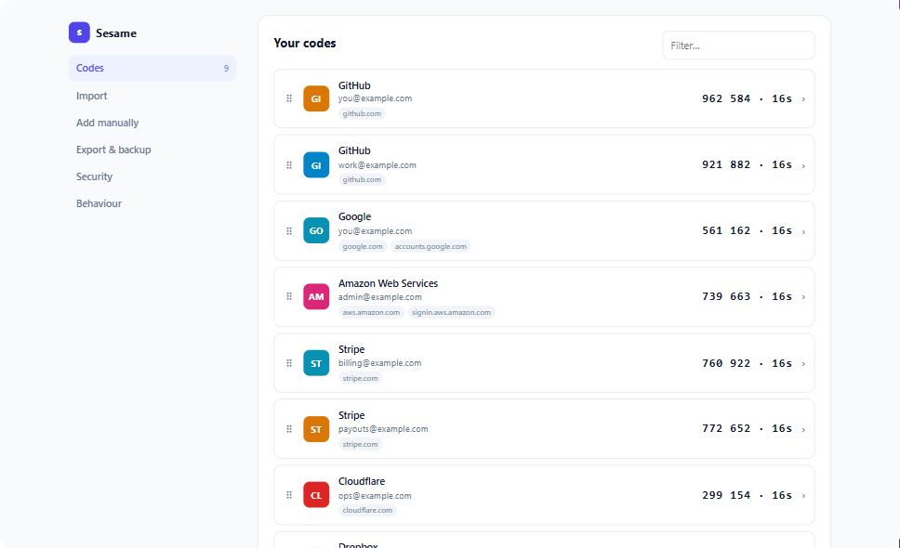Click the teal ST avatar for billing@example.com
The height and width of the screenshot is (548, 900).
[316, 363]
